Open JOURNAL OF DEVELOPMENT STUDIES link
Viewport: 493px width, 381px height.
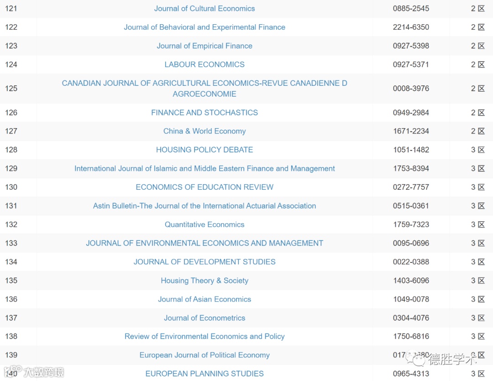click(x=205, y=262)
